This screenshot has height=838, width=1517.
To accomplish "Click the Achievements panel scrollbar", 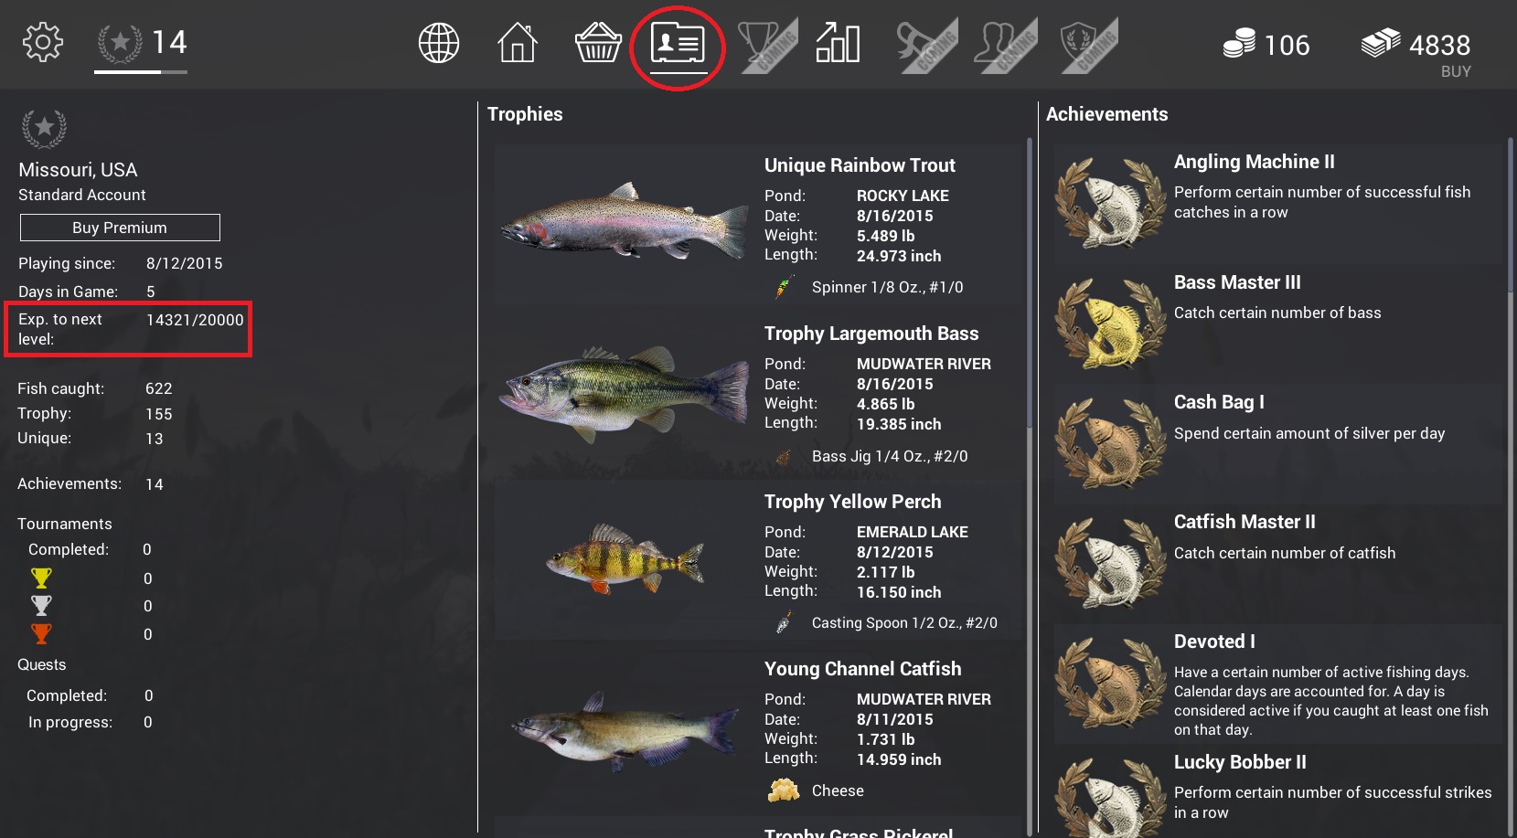I will [1510, 484].
